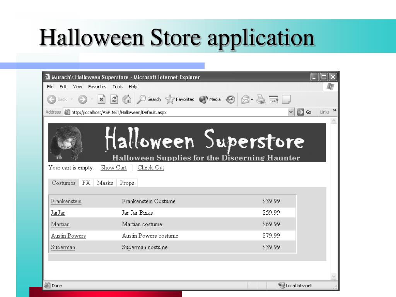This screenshot has height=297, width=396.
Task: Switch to the FX category tab
Action: click(86, 183)
